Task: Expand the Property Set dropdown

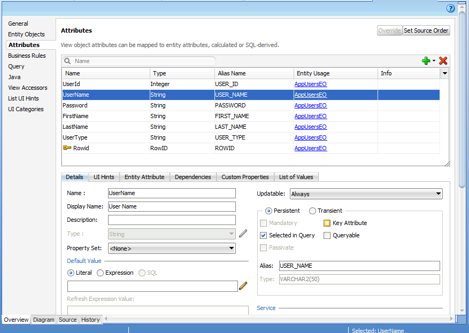Action: pos(172,248)
